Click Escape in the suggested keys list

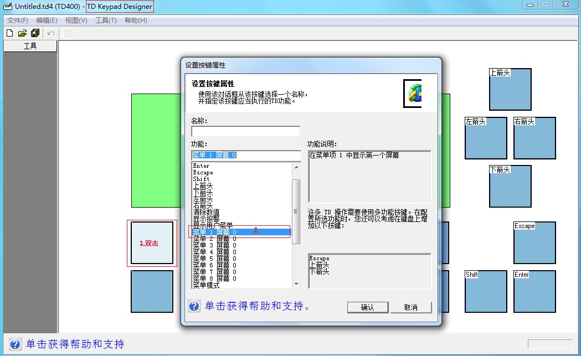[320, 259]
